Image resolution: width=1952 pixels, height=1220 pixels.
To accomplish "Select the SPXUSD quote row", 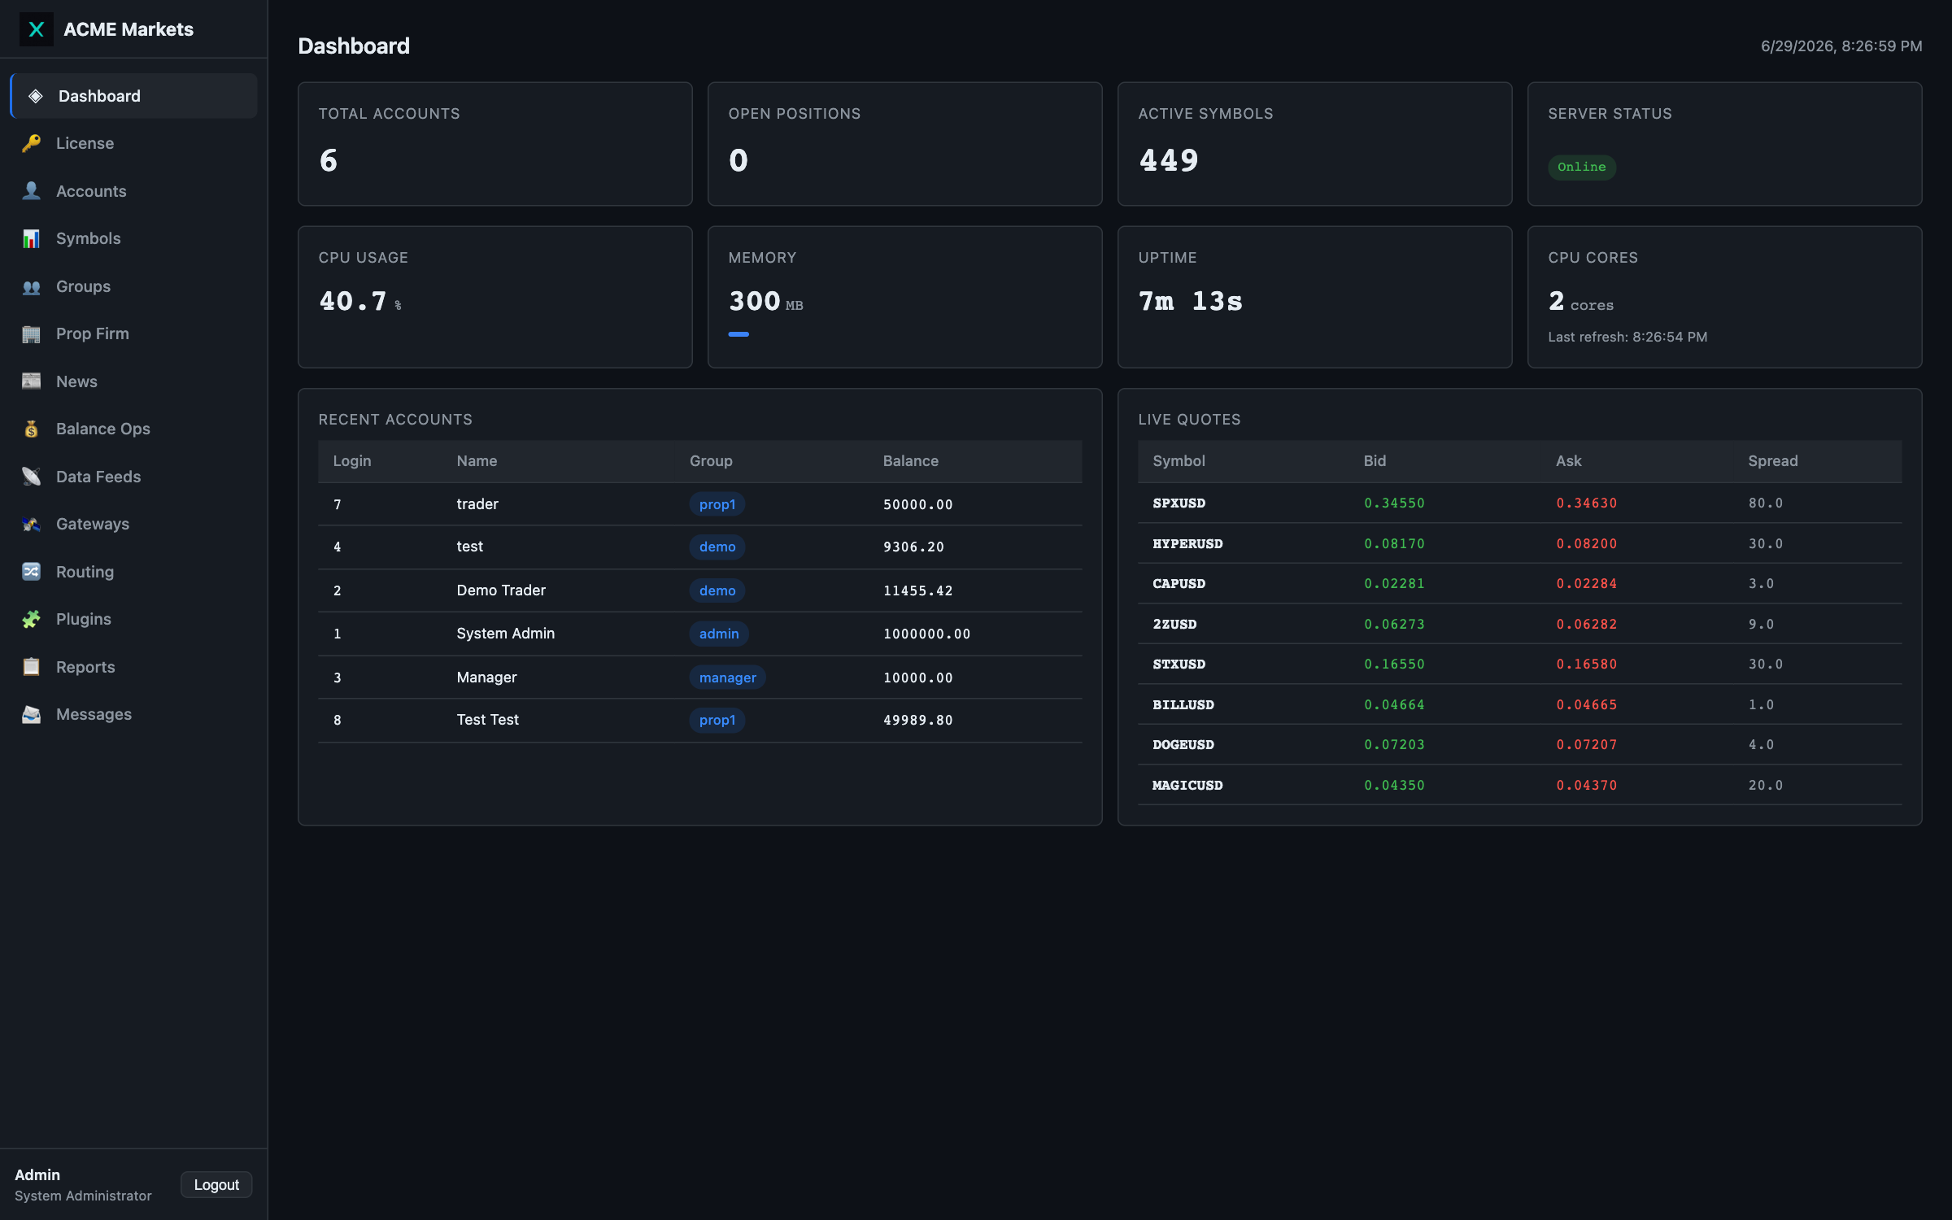I will 1519,503.
